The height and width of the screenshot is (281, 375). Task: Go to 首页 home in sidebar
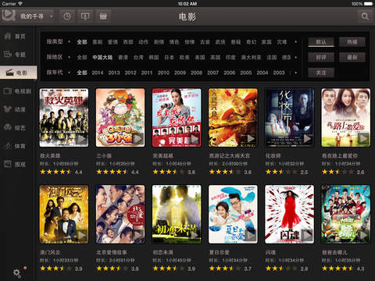click(16, 36)
